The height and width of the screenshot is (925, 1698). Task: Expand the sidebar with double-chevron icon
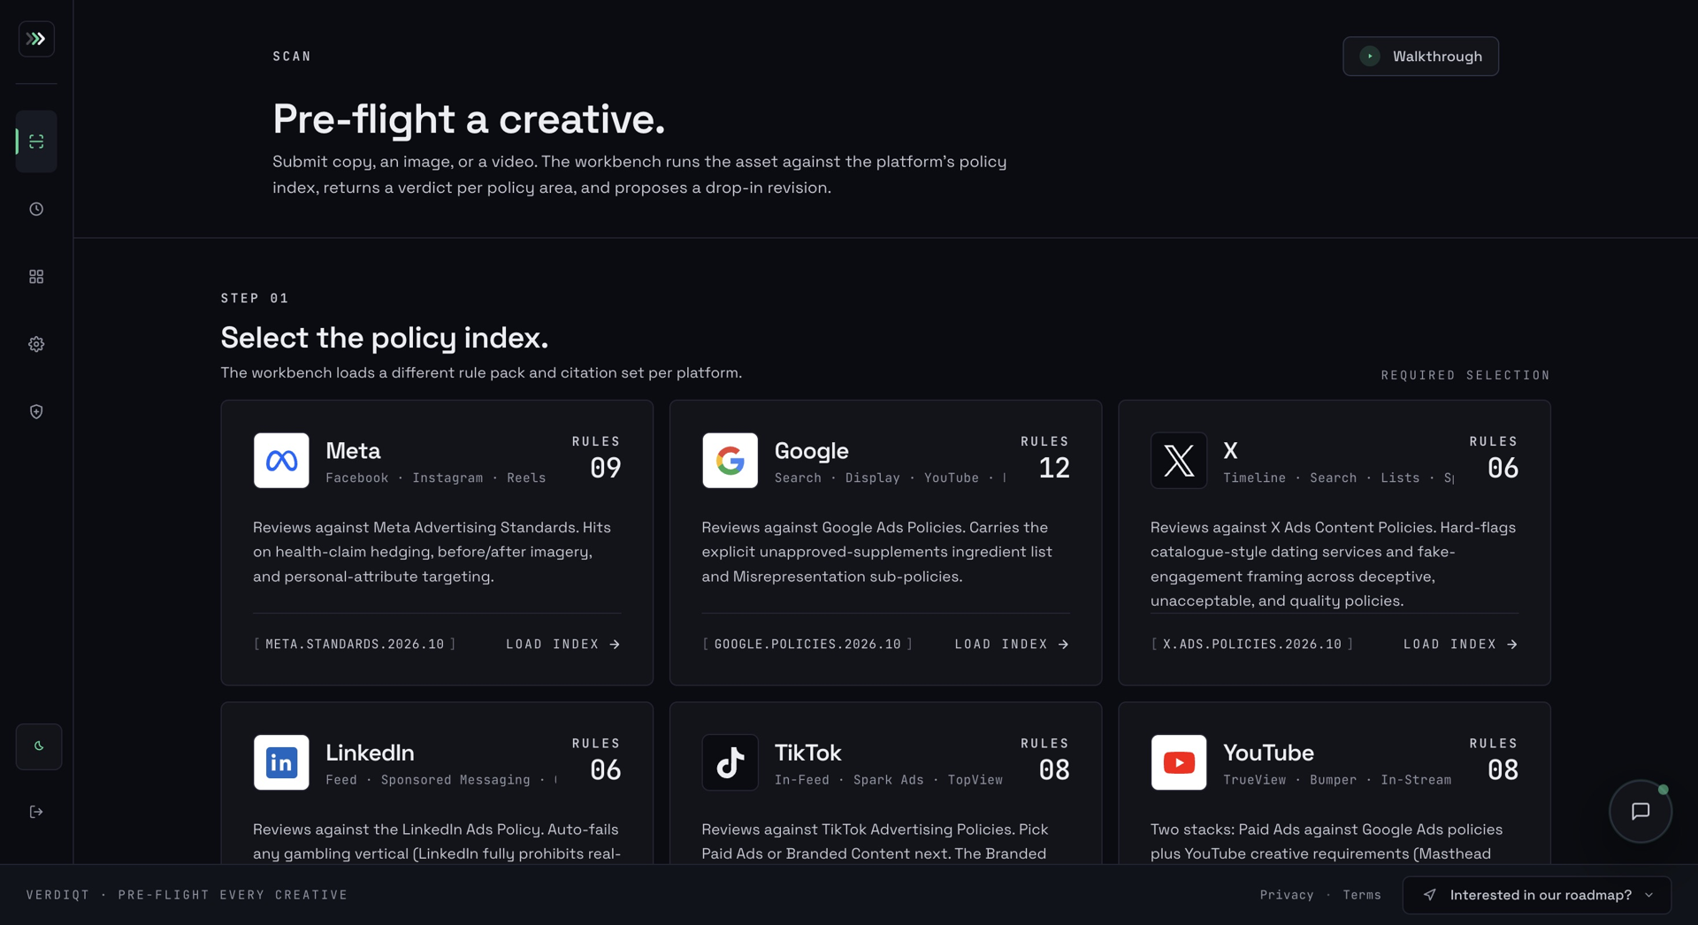tap(36, 39)
